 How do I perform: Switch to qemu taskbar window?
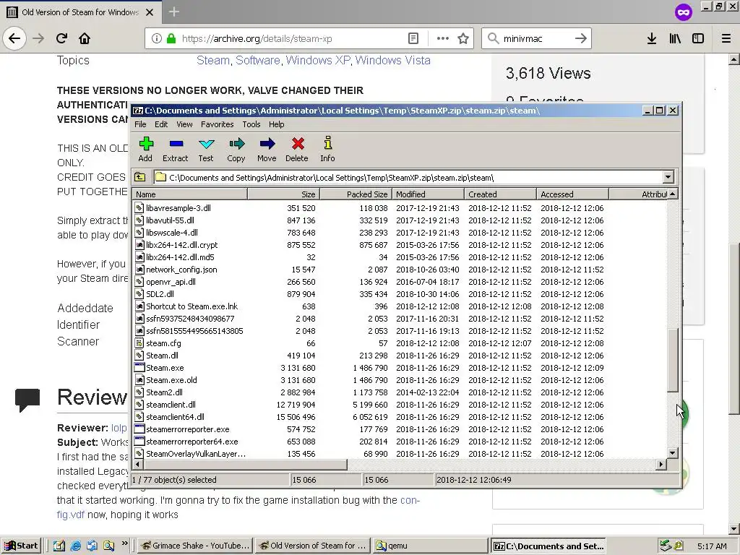[429, 546]
